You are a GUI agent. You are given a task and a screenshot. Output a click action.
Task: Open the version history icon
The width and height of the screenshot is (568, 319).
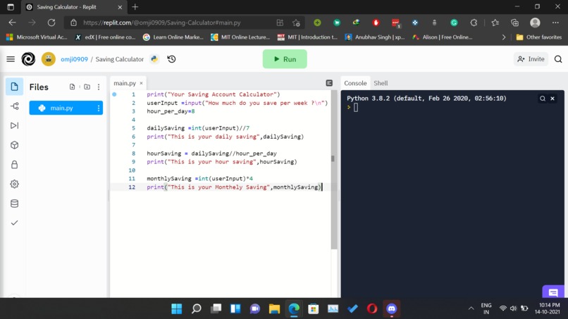click(172, 59)
